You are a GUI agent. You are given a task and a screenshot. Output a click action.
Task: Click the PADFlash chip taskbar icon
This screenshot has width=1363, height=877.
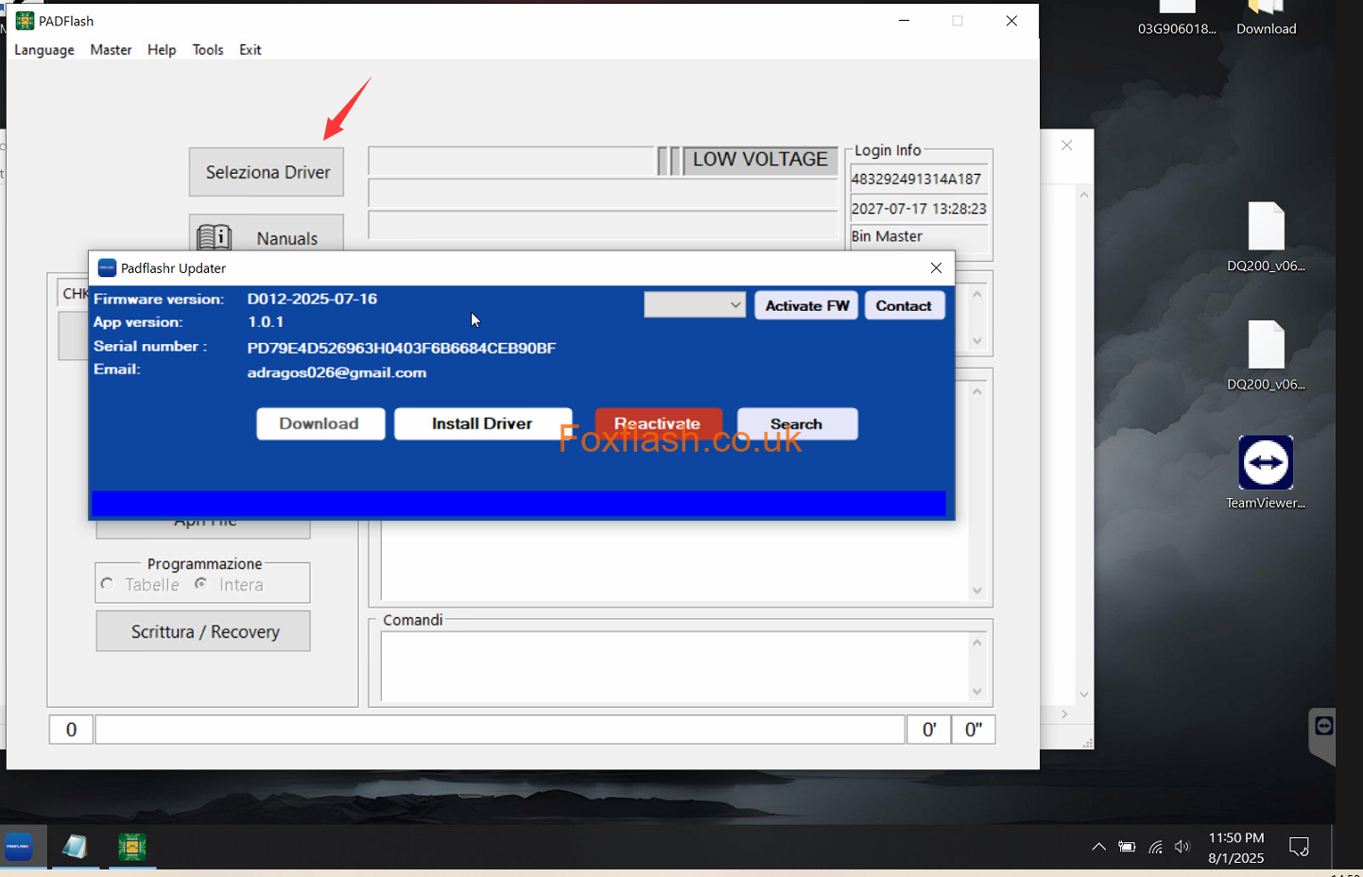[132, 847]
